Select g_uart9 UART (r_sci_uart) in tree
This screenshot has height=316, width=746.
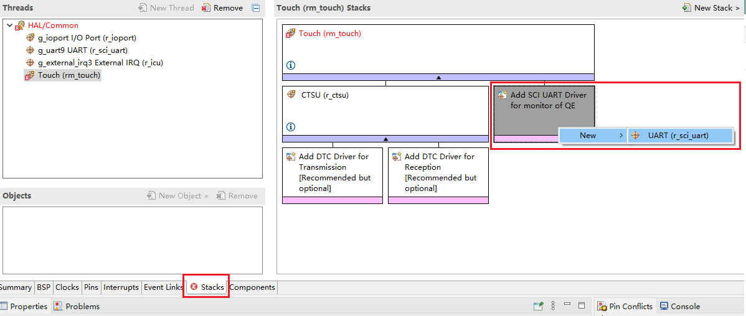pos(82,50)
